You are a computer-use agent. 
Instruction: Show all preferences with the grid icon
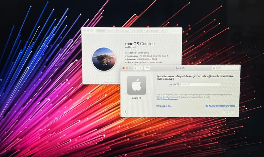(x=147, y=68)
